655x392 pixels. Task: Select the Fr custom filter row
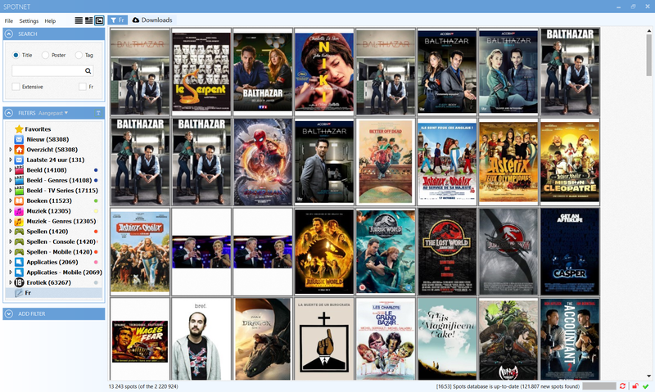[54, 293]
